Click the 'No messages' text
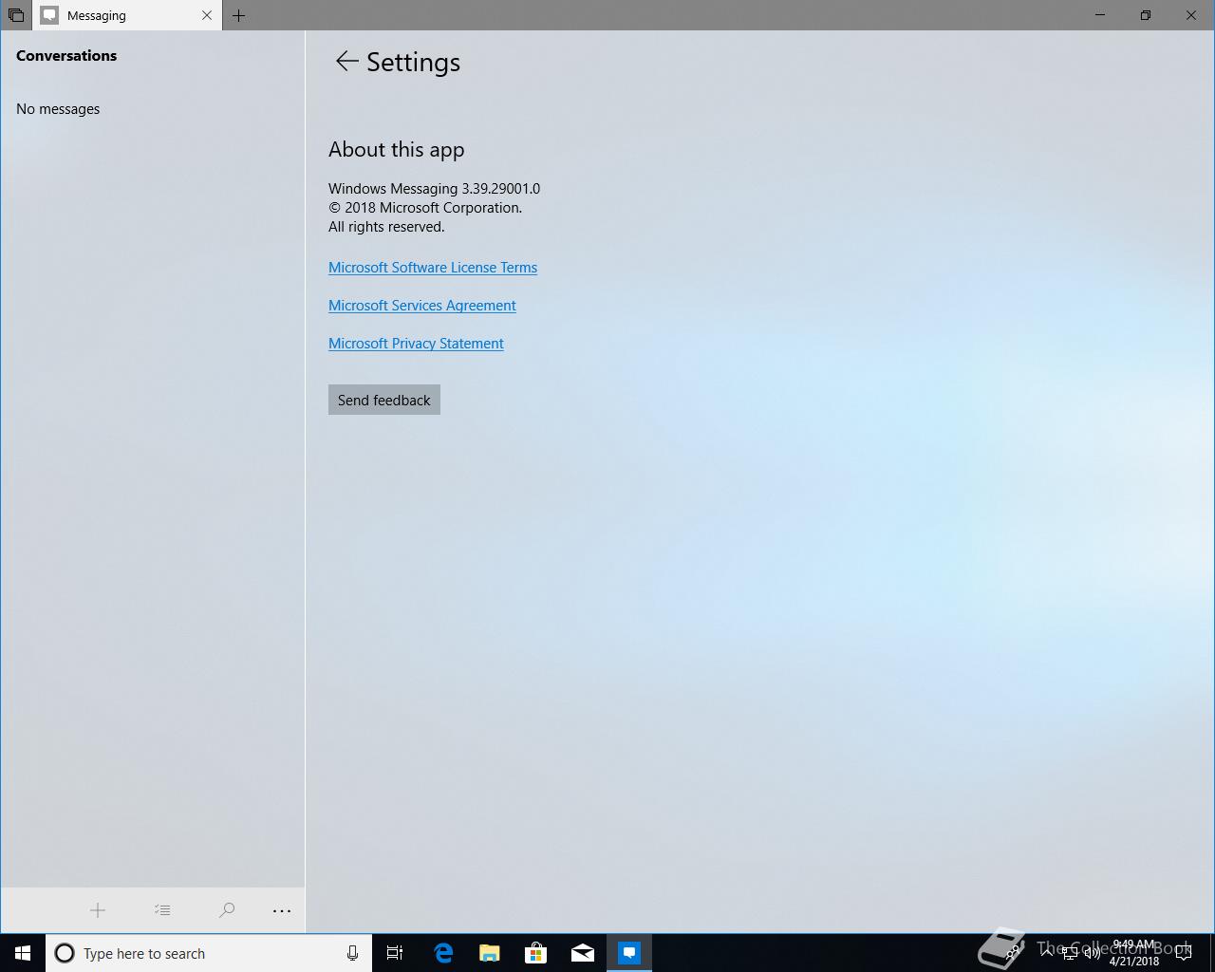The width and height of the screenshot is (1215, 972). pyautogui.click(x=58, y=109)
